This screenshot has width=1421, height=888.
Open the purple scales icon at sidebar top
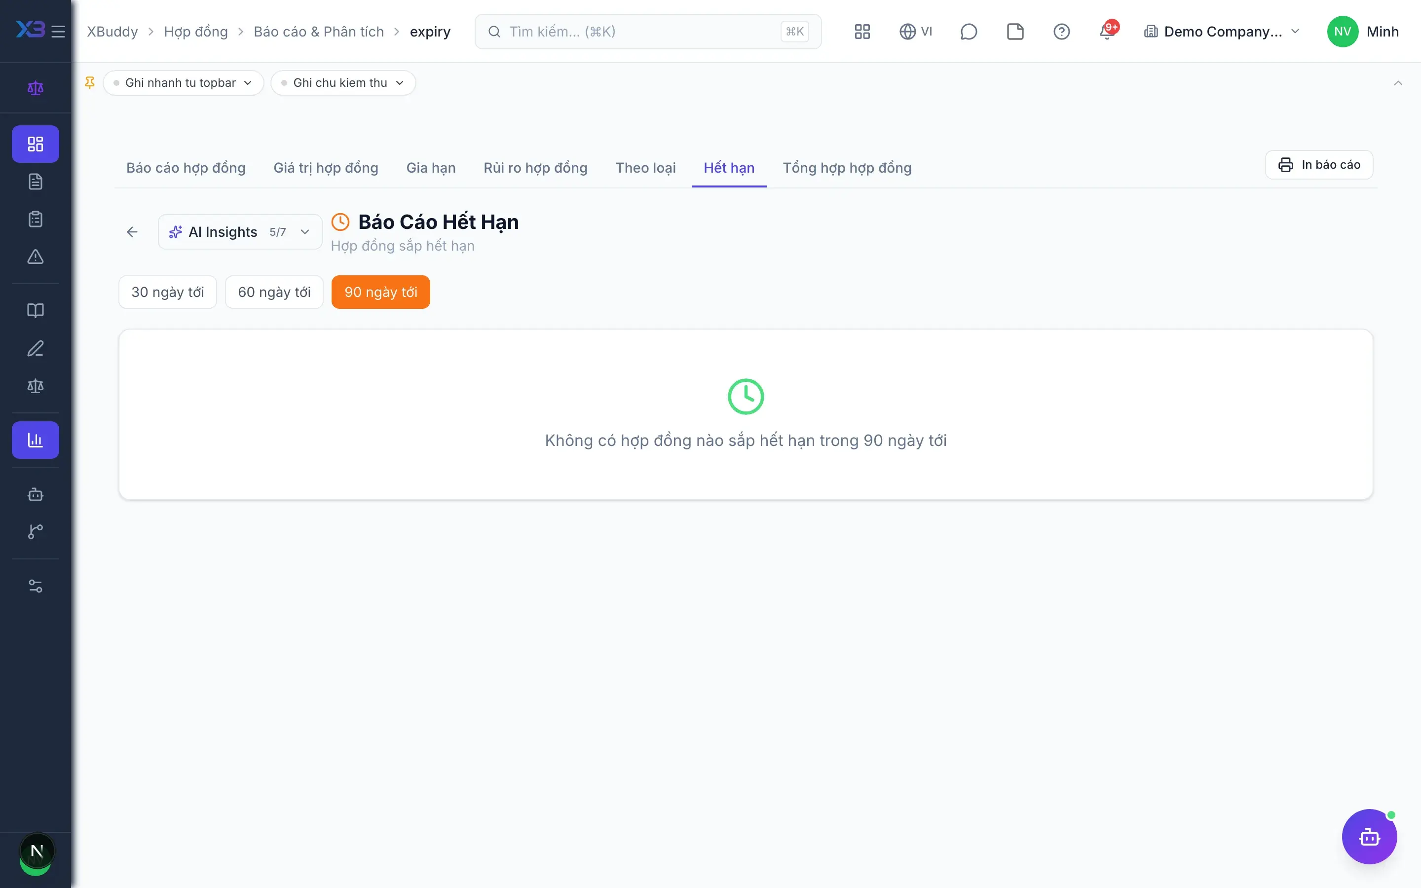point(35,88)
